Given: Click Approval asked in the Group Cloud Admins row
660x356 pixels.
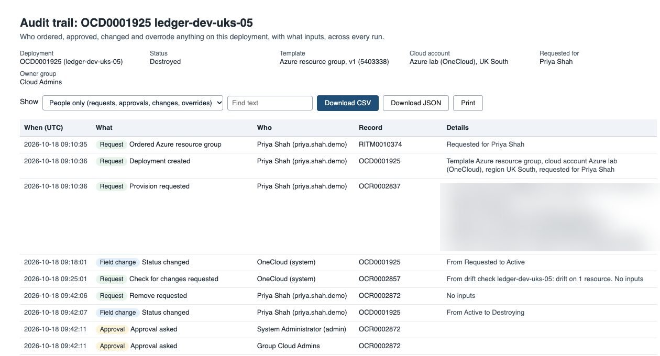Looking at the screenshot, I should point(154,346).
